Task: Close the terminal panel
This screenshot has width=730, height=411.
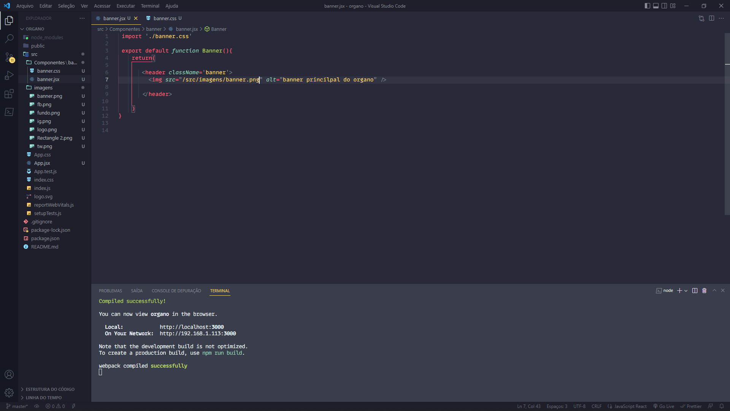Action: coord(723,291)
